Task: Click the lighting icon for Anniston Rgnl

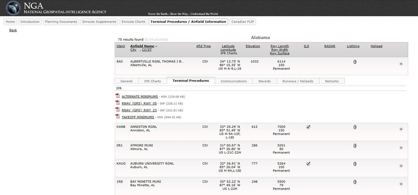Action: coord(355,127)
